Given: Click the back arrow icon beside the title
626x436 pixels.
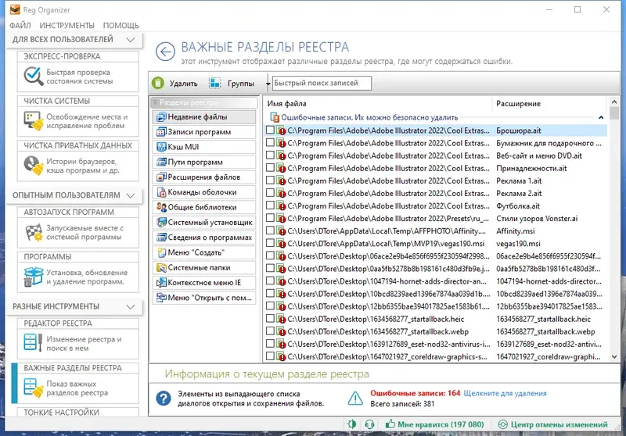Looking at the screenshot, I should (x=165, y=52).
